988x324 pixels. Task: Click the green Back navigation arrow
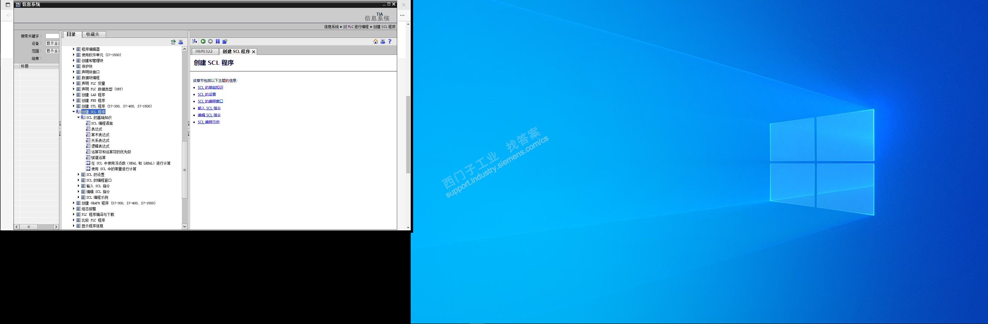(203, 41)
